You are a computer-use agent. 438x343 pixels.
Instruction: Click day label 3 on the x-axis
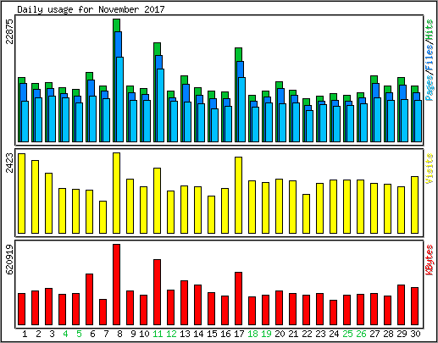pos(52,334)
